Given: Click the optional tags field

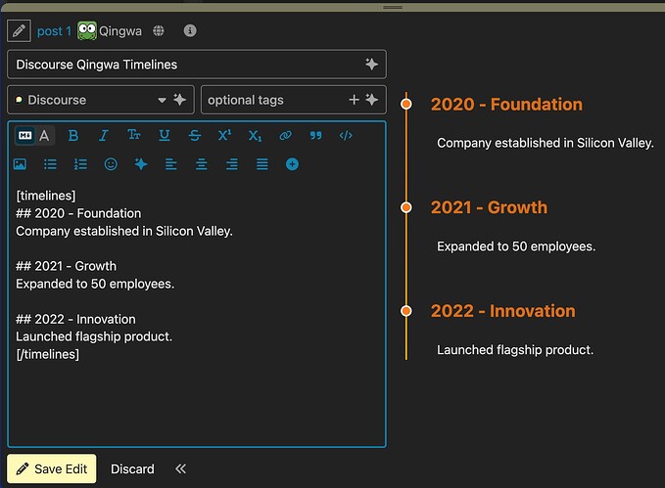Looking at the screenshot, I should tap(294, 100).
